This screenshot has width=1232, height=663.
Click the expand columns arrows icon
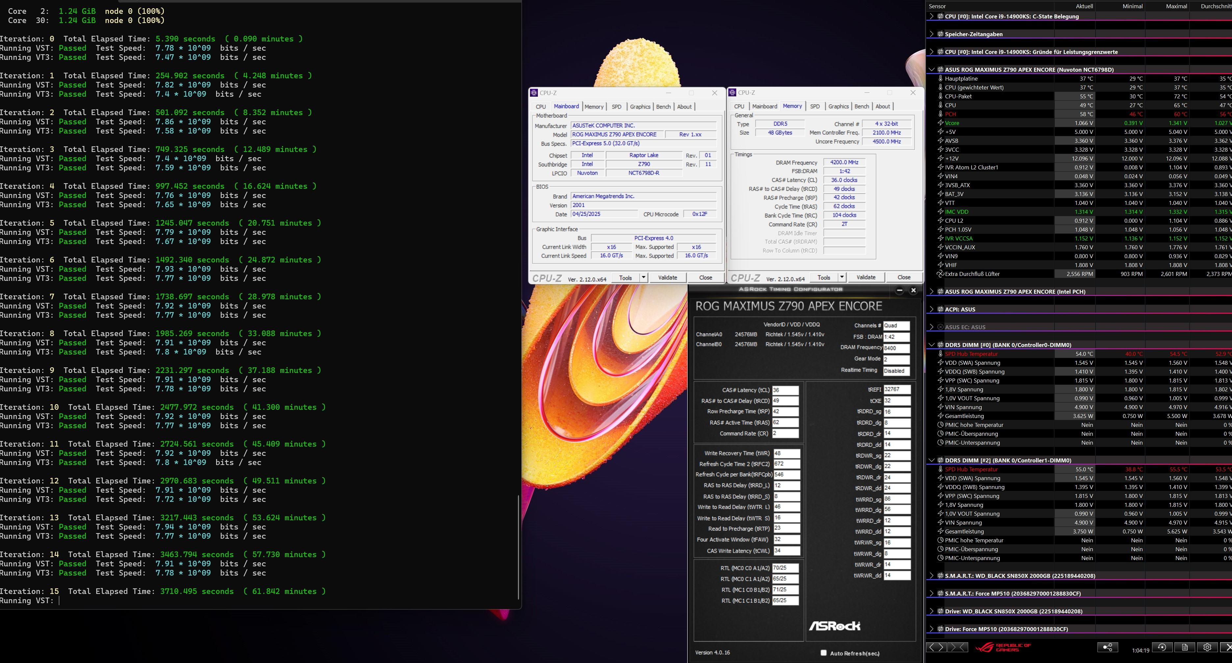[x=937, y=647]
